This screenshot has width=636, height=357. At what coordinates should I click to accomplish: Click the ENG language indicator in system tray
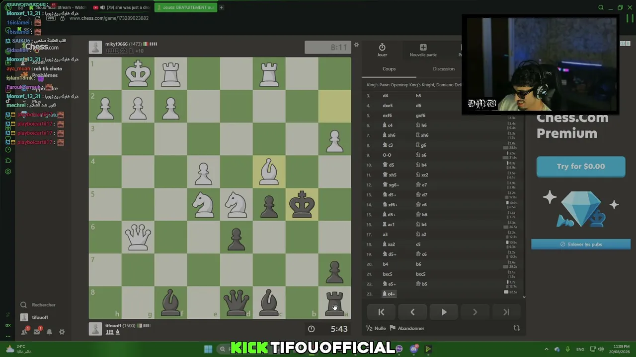pos(580,349)
